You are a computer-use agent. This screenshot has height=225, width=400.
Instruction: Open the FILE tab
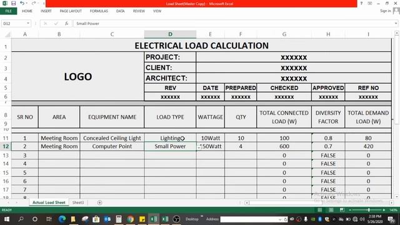[x=8, y=11]
